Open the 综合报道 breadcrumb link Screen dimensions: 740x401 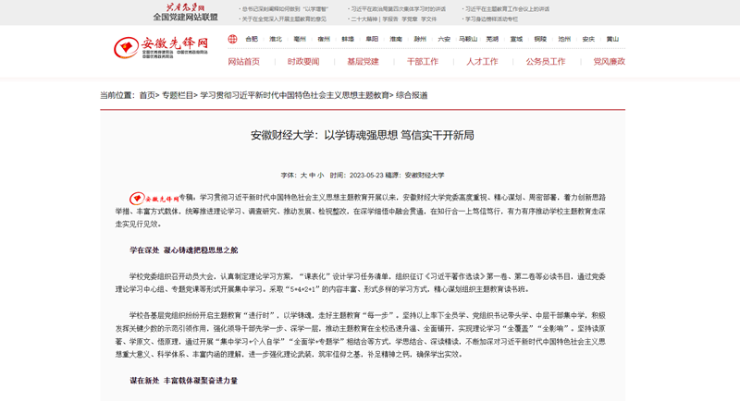(412, 95)
